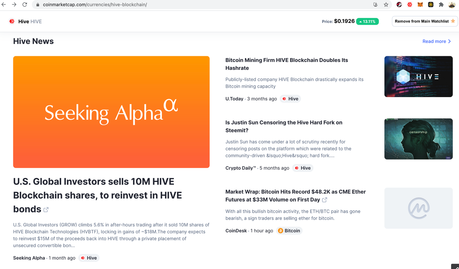This screenshot has width=459, height=269.
Task: Open 'Bitcoin Mining Firm HIVE Blockchain Doubles' article
Action: (x=287, y=64)
